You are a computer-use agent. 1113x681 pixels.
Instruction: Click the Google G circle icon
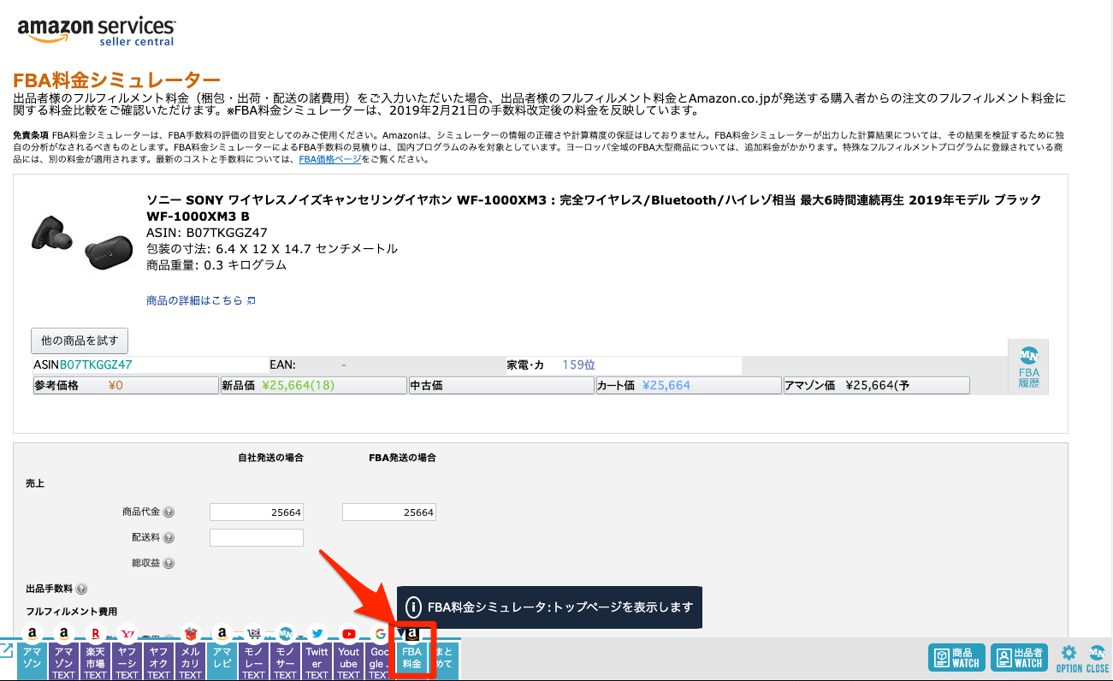[380, 634]
